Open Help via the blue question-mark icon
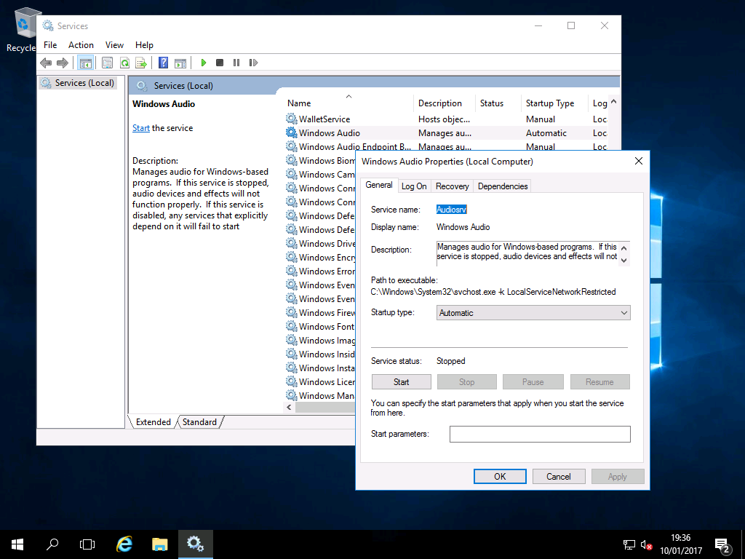This screenshot has width=745, height=559. [163, 63]
